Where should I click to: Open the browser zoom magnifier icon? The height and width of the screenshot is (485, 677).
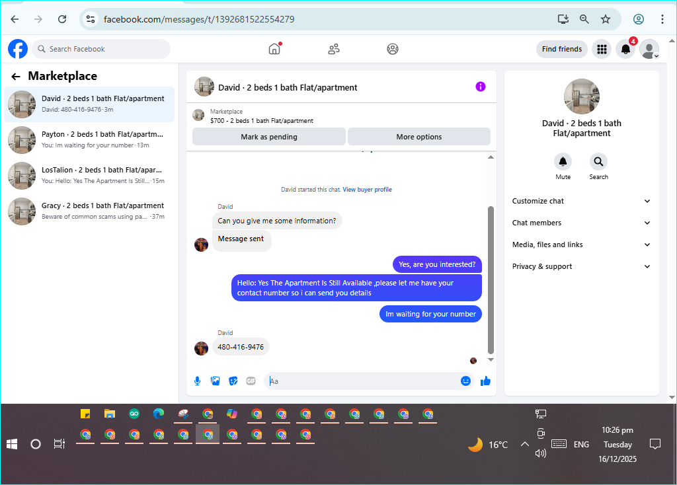(584, 19)
